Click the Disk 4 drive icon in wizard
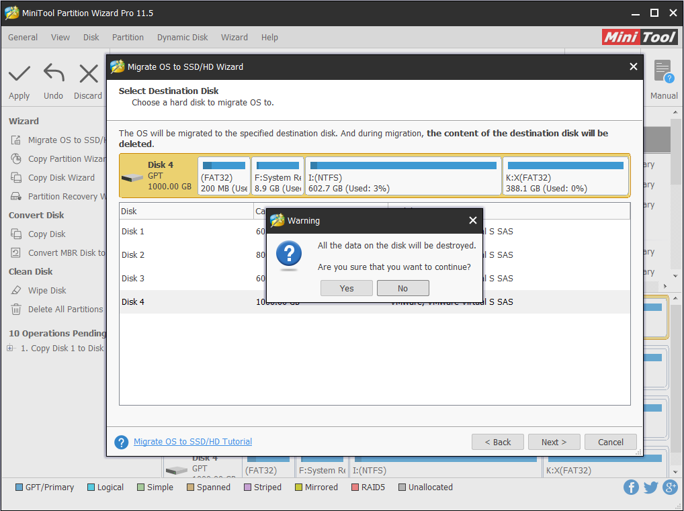Image resolution: width=684 pixels, height=511 pixels. click(132, 178)
